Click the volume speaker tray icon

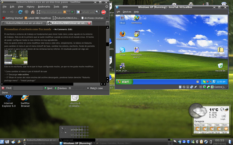pos(179,142)
